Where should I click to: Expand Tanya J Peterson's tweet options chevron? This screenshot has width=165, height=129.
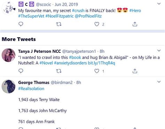point(159,50)
